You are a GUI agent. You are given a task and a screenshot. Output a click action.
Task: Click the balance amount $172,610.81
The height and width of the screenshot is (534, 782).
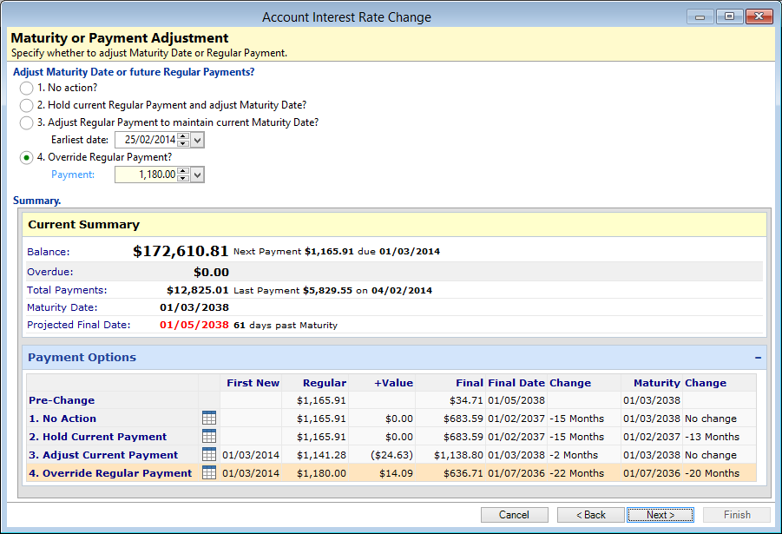tap(181, 251)
